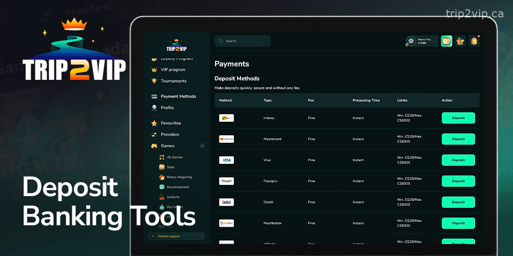Click the Interac type text
Screen dimensions: 513x256
click(269, 118)
